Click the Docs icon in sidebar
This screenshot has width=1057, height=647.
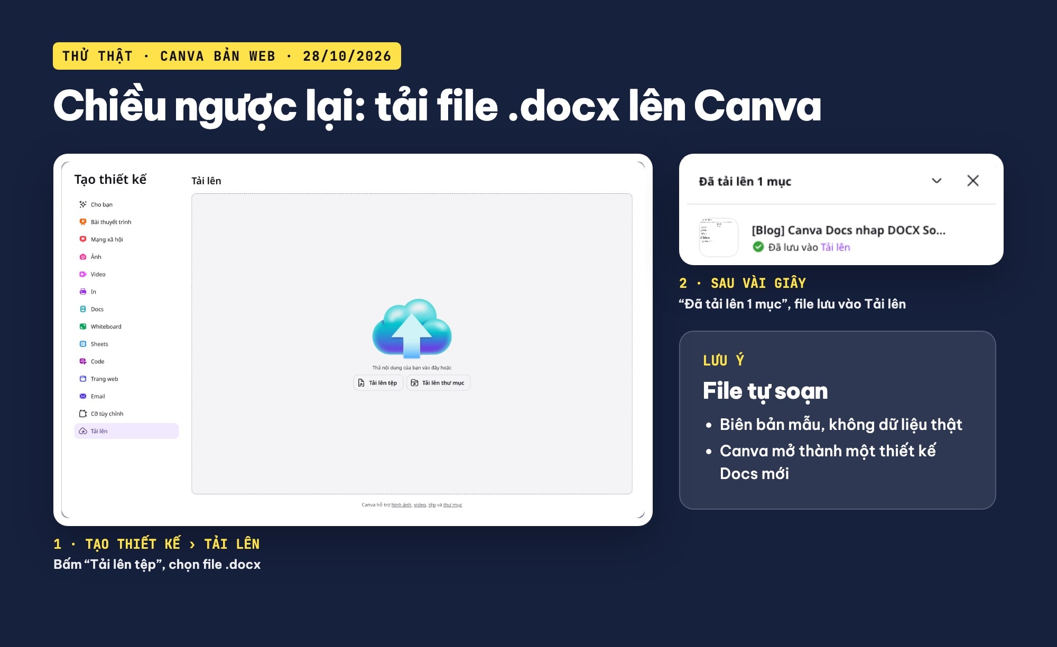point(83,309)
